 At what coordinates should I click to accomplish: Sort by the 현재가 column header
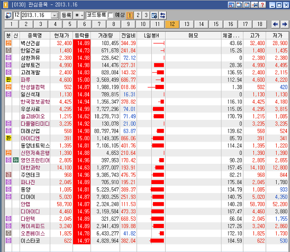click(61, 36)
